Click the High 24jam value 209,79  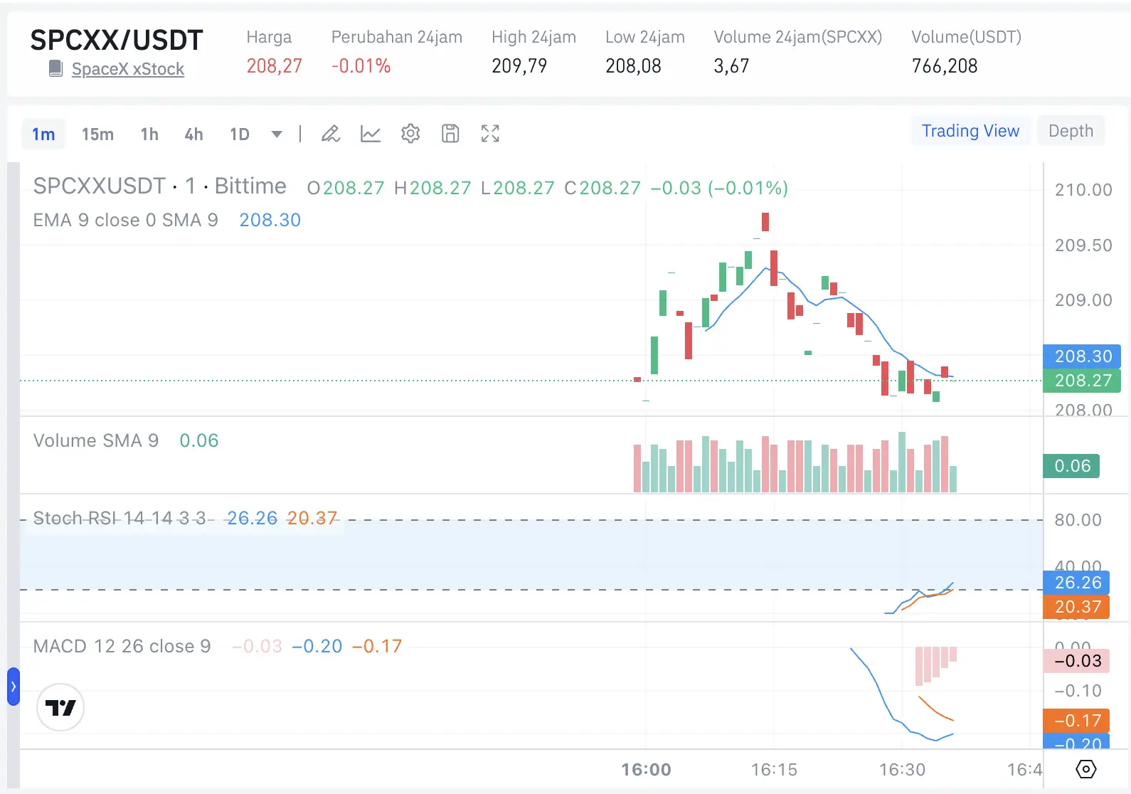(519, 66)
